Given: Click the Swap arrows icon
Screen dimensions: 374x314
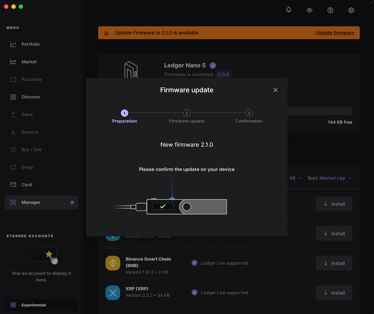Looking at the screenshot, I should pos(13,167).
